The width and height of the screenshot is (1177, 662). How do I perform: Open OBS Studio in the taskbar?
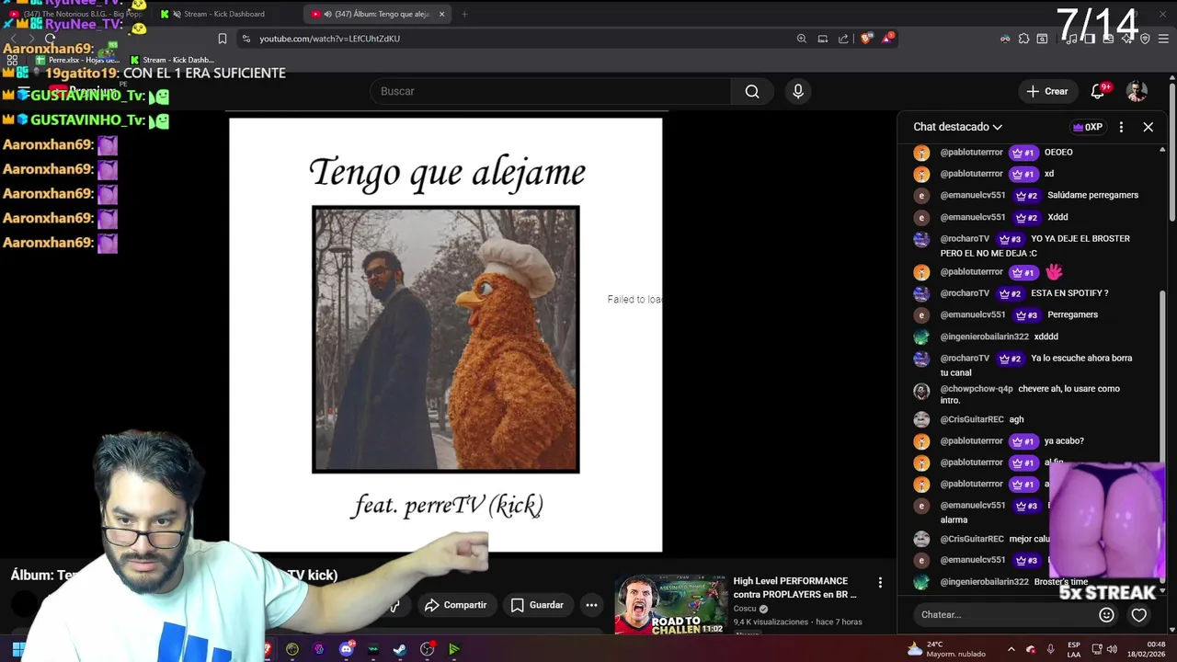click(428, 649)
